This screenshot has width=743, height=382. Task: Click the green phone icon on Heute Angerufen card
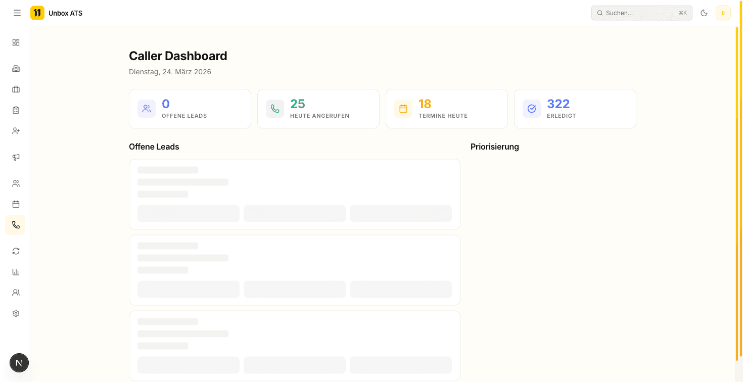point(274,108)
